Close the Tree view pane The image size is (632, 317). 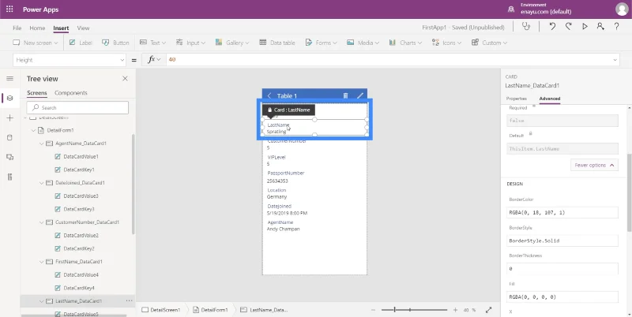(x=125, y=78)
